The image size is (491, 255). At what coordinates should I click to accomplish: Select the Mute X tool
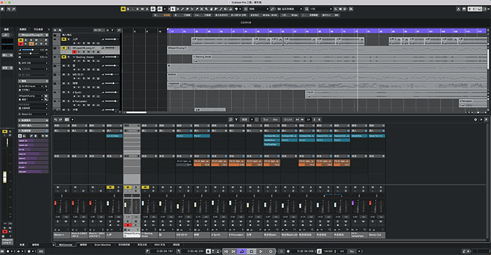coord(202,9)
